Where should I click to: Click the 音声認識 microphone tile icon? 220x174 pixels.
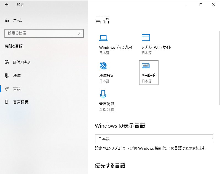pyautogui.click(x=103, y=94)
